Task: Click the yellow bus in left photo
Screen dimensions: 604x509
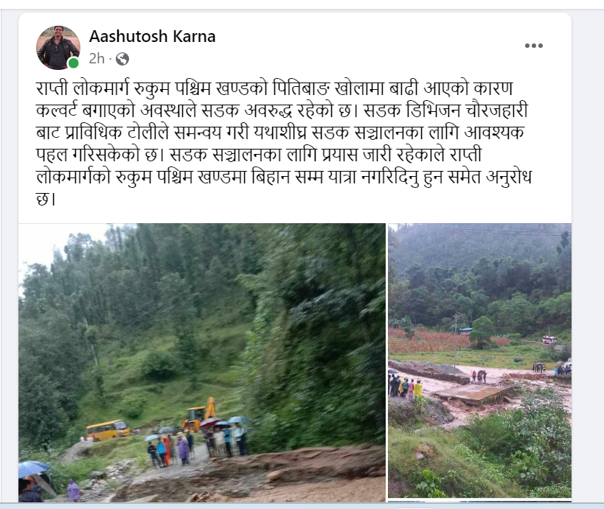Action: pyautogui.click(x=108, y=429)
